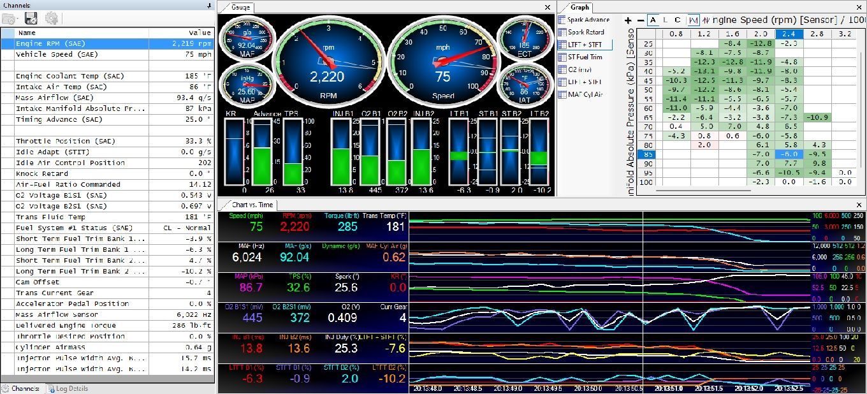Toggle the A mode button in Graph

pos(653,20)
